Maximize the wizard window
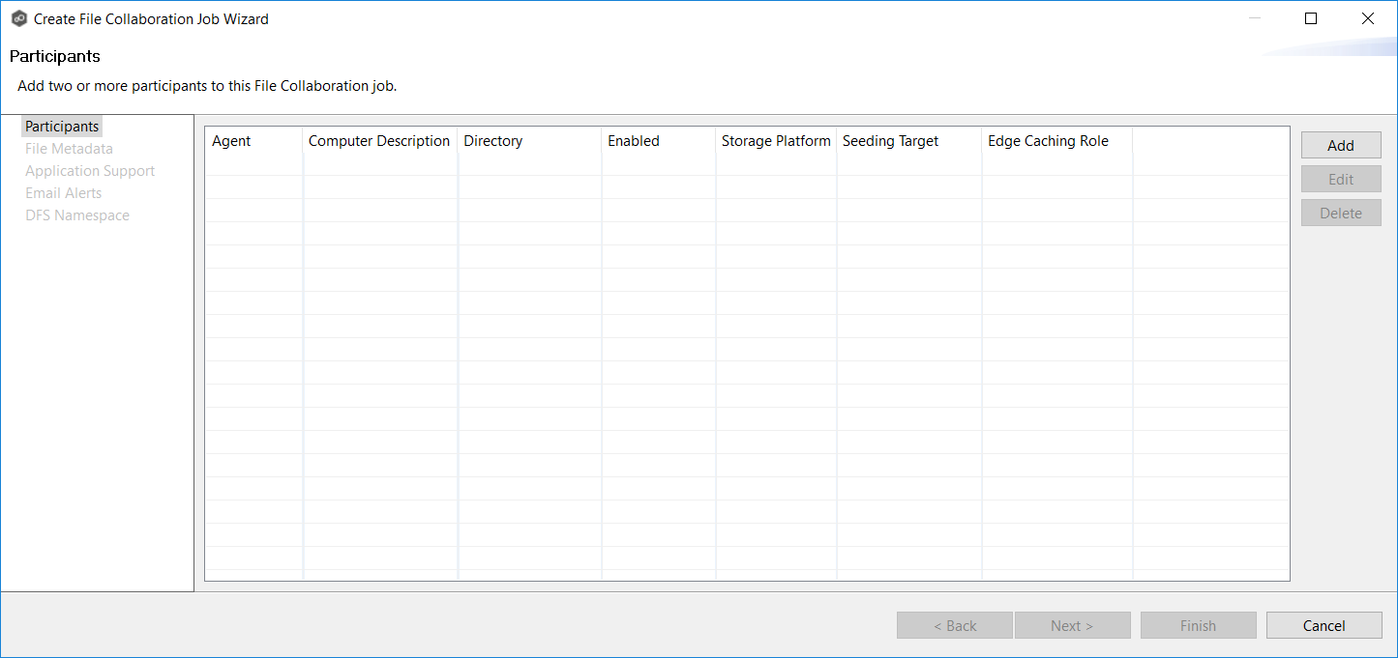The height and width of the screenshot is (658, 1398). (x=1311, y=18)
